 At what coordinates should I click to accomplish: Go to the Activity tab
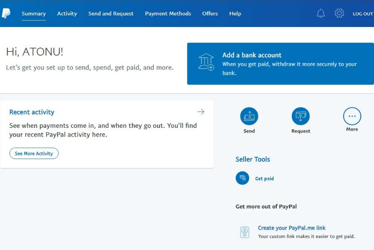[x=67, y=14]
